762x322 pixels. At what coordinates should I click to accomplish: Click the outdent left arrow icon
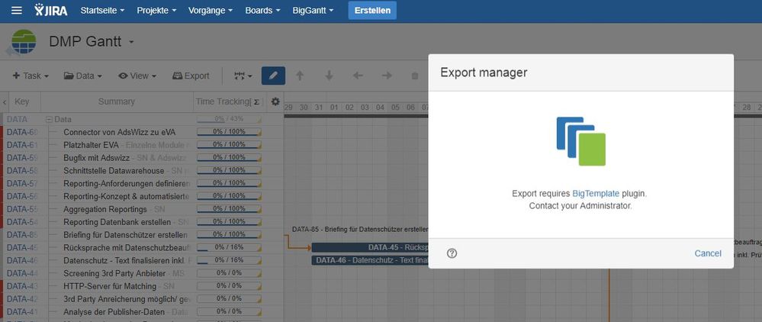[358, 76]
